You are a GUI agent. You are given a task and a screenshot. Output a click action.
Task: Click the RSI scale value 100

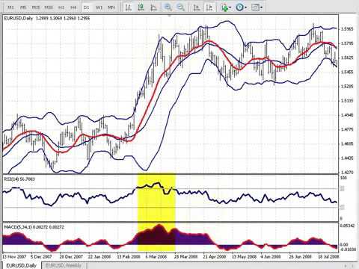click(343, 178)
